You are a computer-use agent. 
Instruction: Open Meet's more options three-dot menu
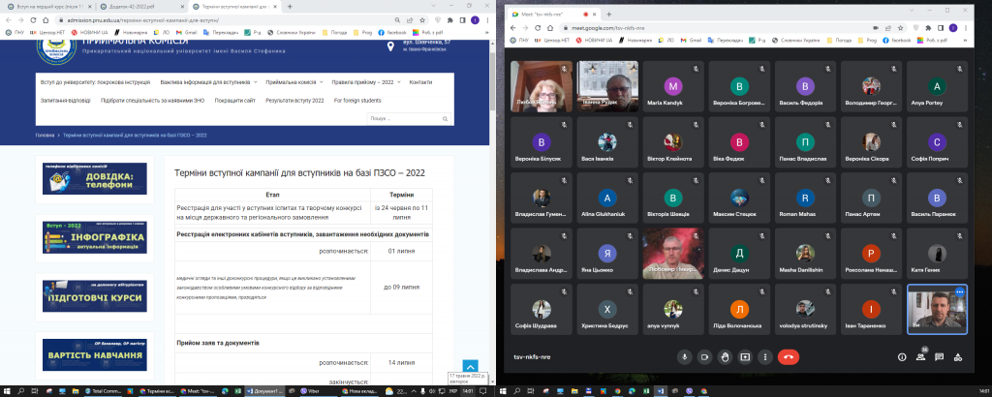click(765, 356)
